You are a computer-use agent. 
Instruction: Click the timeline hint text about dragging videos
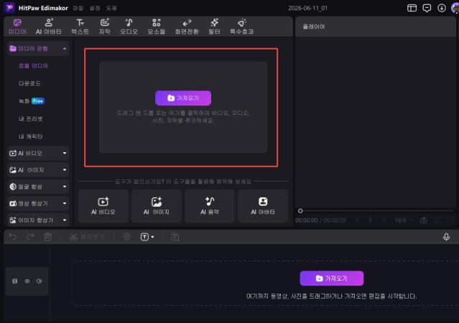(331, 296)
